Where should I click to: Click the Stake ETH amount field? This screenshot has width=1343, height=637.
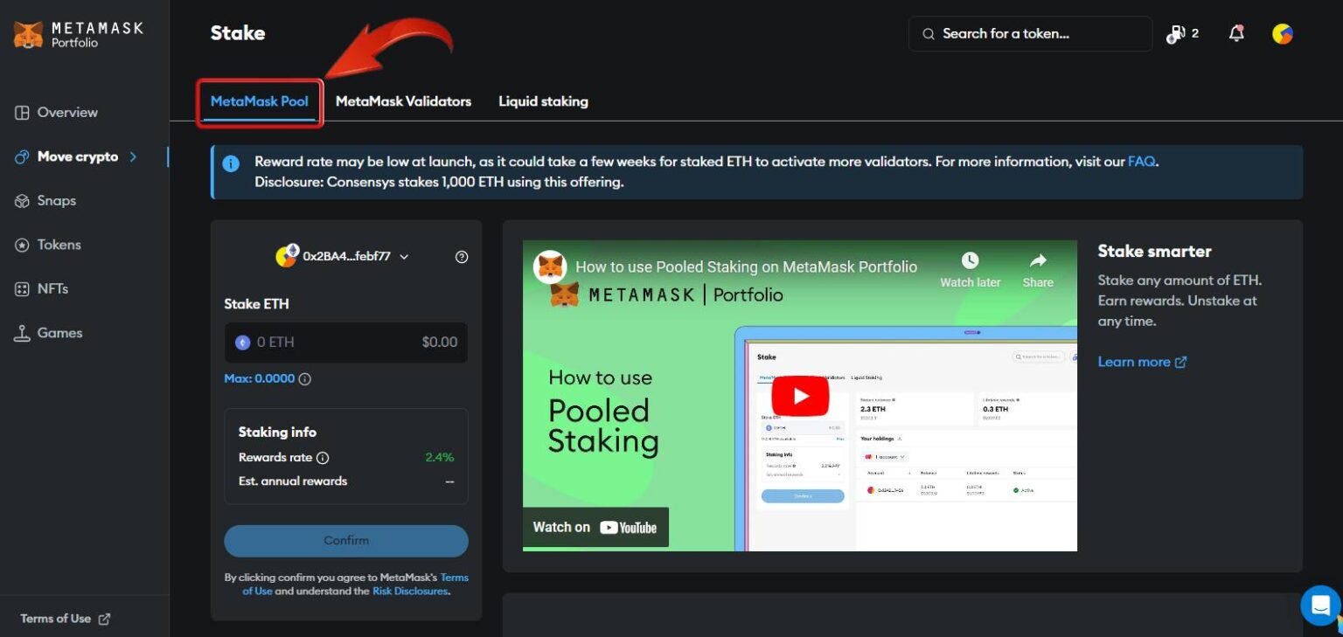tap(345, 343)
